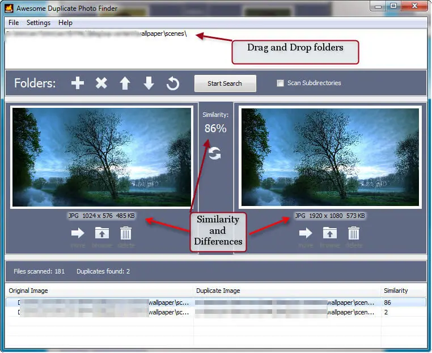Viewport: 432px width, 353px height.
Task: Move folder up with the up arrow
Action: tap(125, 83)
